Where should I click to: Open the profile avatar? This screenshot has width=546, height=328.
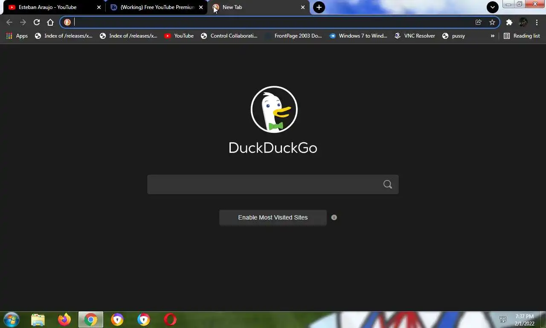523,22
